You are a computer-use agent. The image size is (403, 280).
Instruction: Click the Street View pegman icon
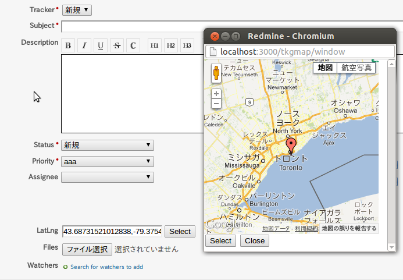pos(216,73)
